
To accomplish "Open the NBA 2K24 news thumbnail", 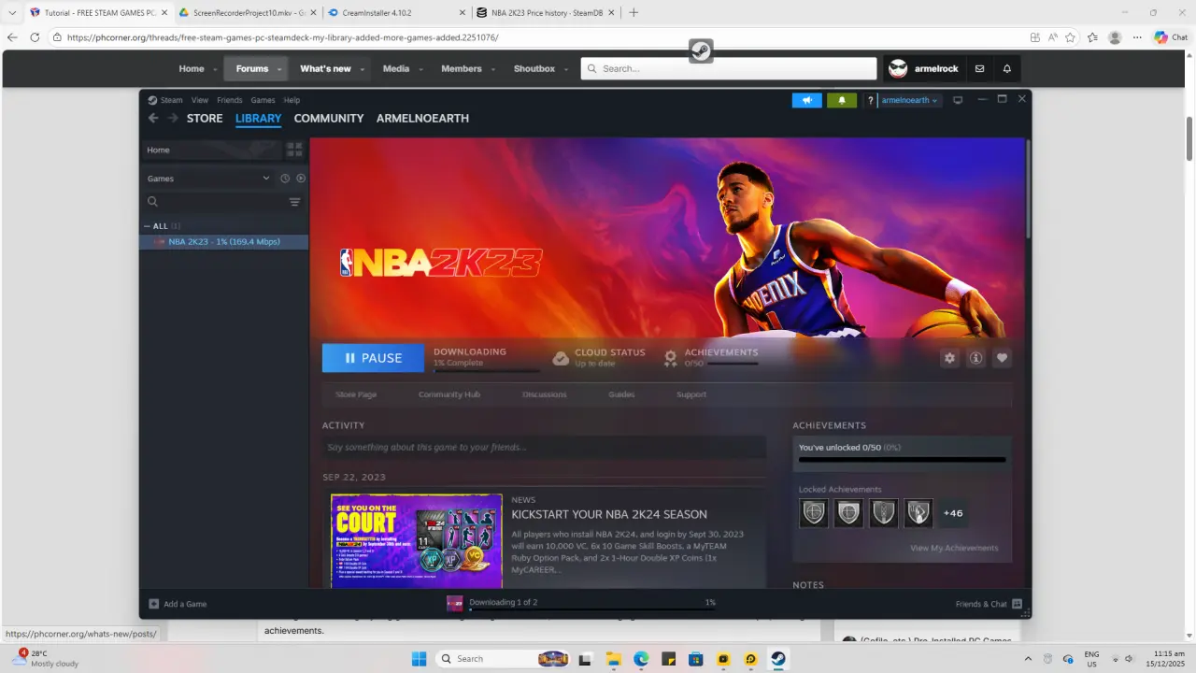I will (x=417, y=541).
